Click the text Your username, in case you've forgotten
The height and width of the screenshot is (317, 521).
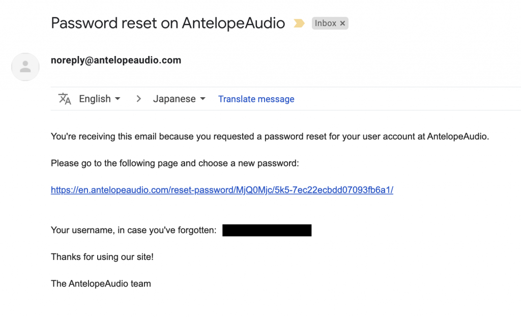click(x=133, y=230)
